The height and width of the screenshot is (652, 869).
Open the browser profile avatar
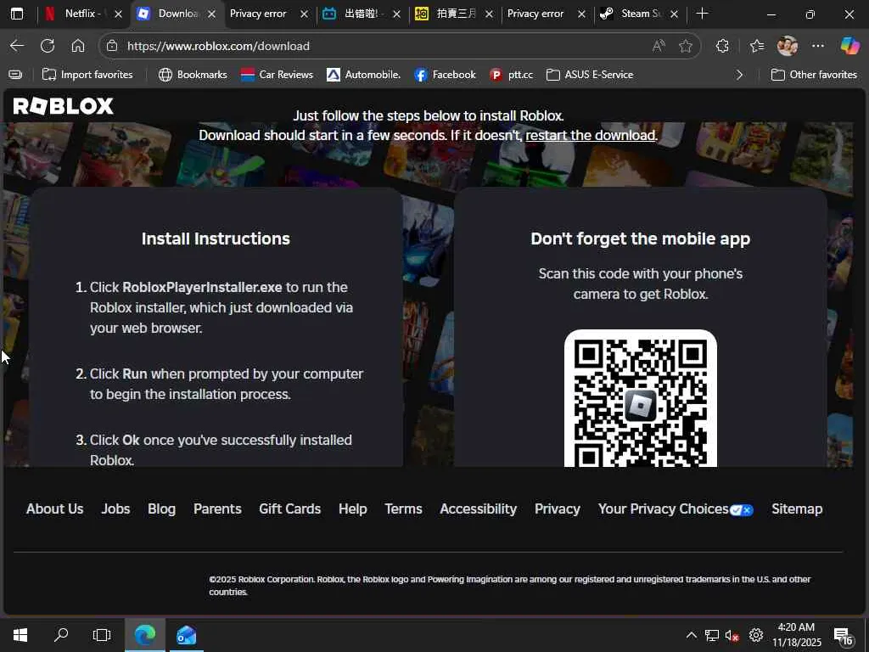[788, 46]
